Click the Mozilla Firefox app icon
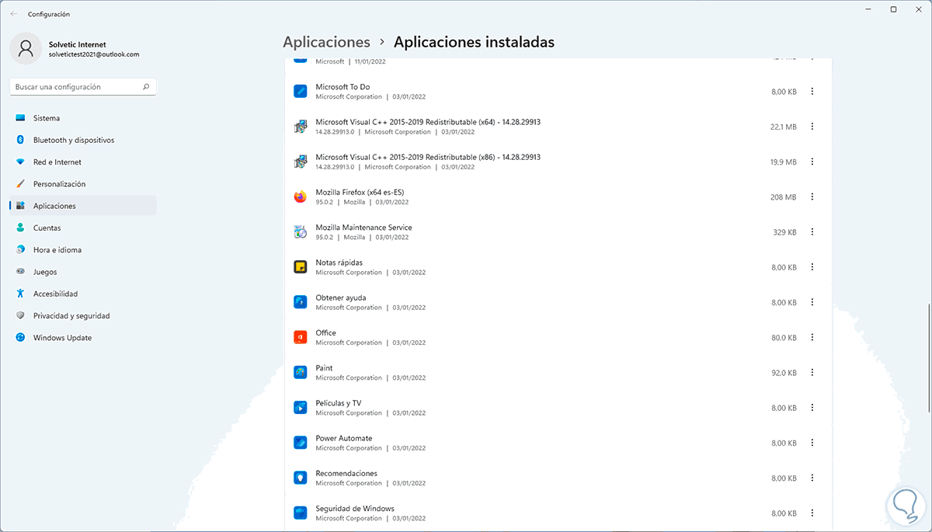Viewport: 932px width, 532px height. [x=301, y=196]
